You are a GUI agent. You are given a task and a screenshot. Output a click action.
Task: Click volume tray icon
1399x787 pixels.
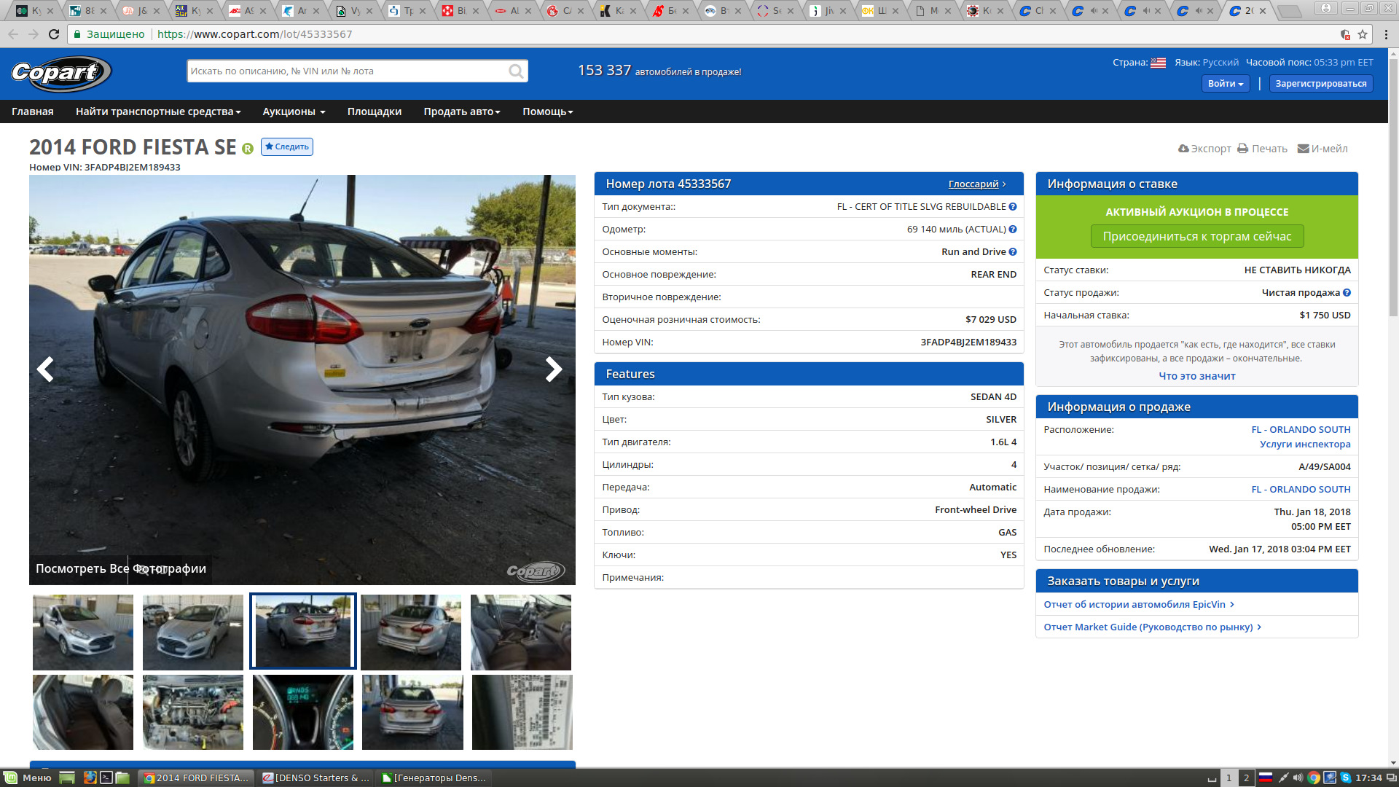pyautogui.click(x=1298, y=778)
